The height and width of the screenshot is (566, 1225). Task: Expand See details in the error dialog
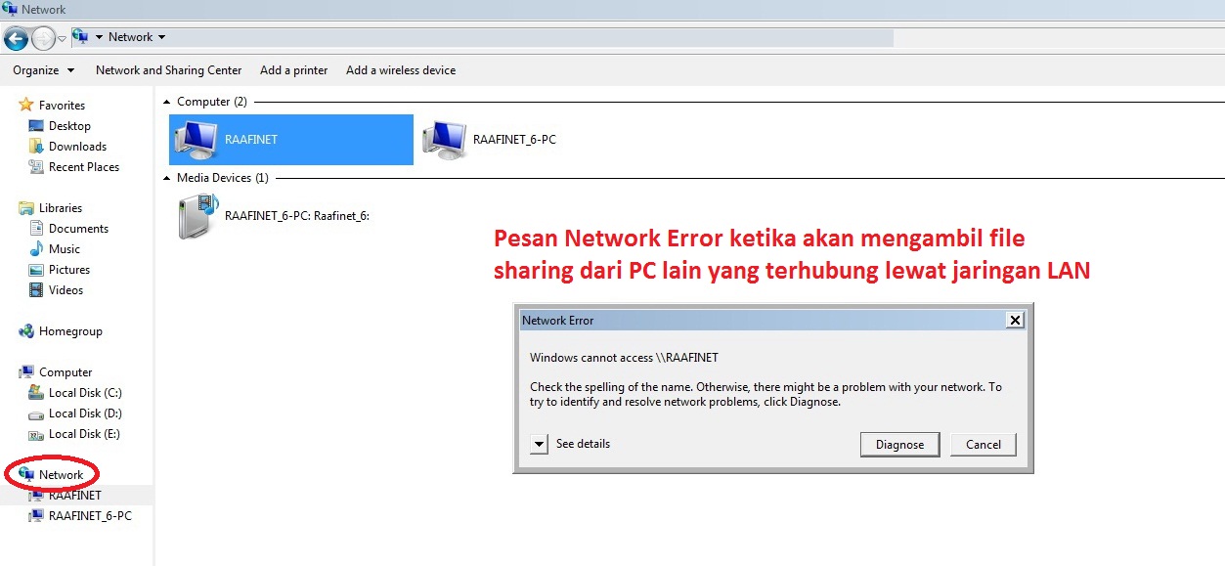pyautogui.click(x=539, y=443)
